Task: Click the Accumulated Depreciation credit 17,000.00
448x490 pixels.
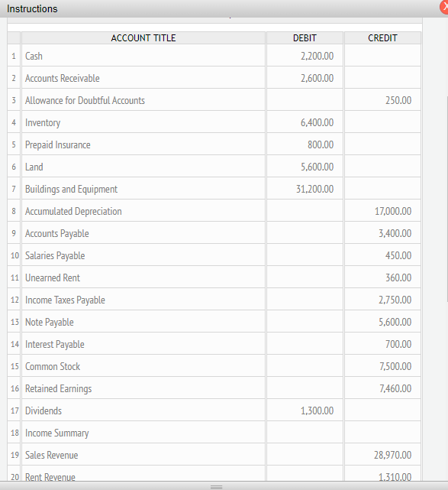Action: point(393,211)
